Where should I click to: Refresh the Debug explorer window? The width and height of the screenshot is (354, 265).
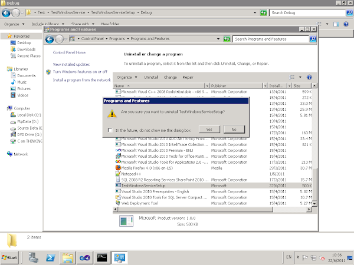click(x=264, y=12)
